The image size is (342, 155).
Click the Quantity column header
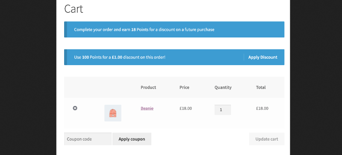(223, 87)
